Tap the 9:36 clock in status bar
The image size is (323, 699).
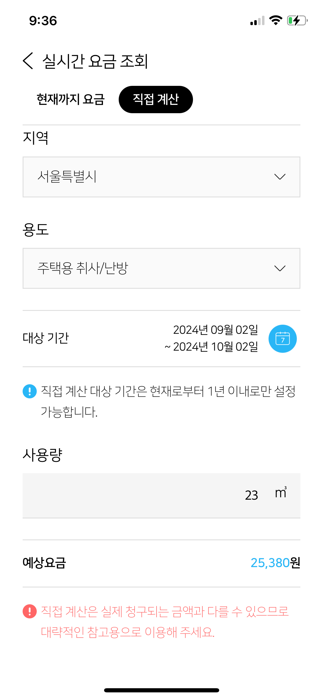point(43,21)
